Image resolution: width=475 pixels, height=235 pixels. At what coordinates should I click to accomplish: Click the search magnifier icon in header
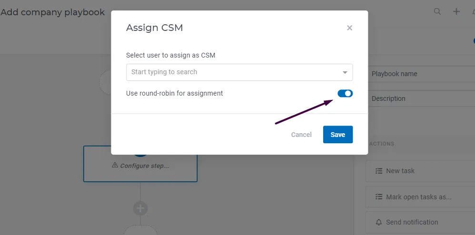pos(437,12)
